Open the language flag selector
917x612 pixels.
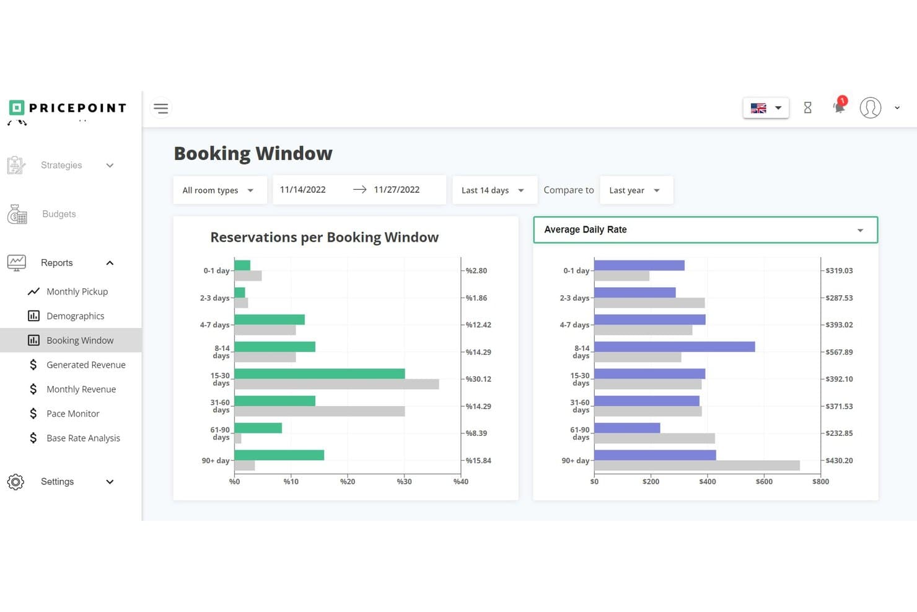766,108
